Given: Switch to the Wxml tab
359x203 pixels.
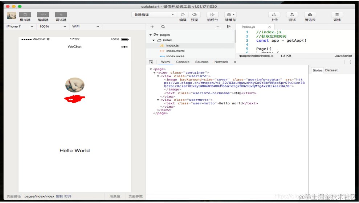Looking at the screenshot, I should [x=166, y=62].
